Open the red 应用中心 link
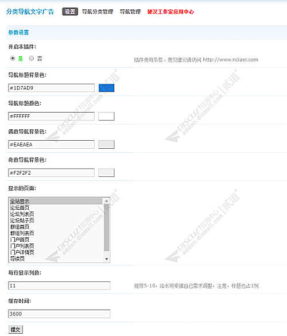This screenshot has height=336, width=287. [170, 11]
